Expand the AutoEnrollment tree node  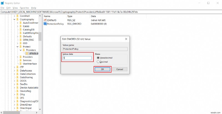[17, 23]
